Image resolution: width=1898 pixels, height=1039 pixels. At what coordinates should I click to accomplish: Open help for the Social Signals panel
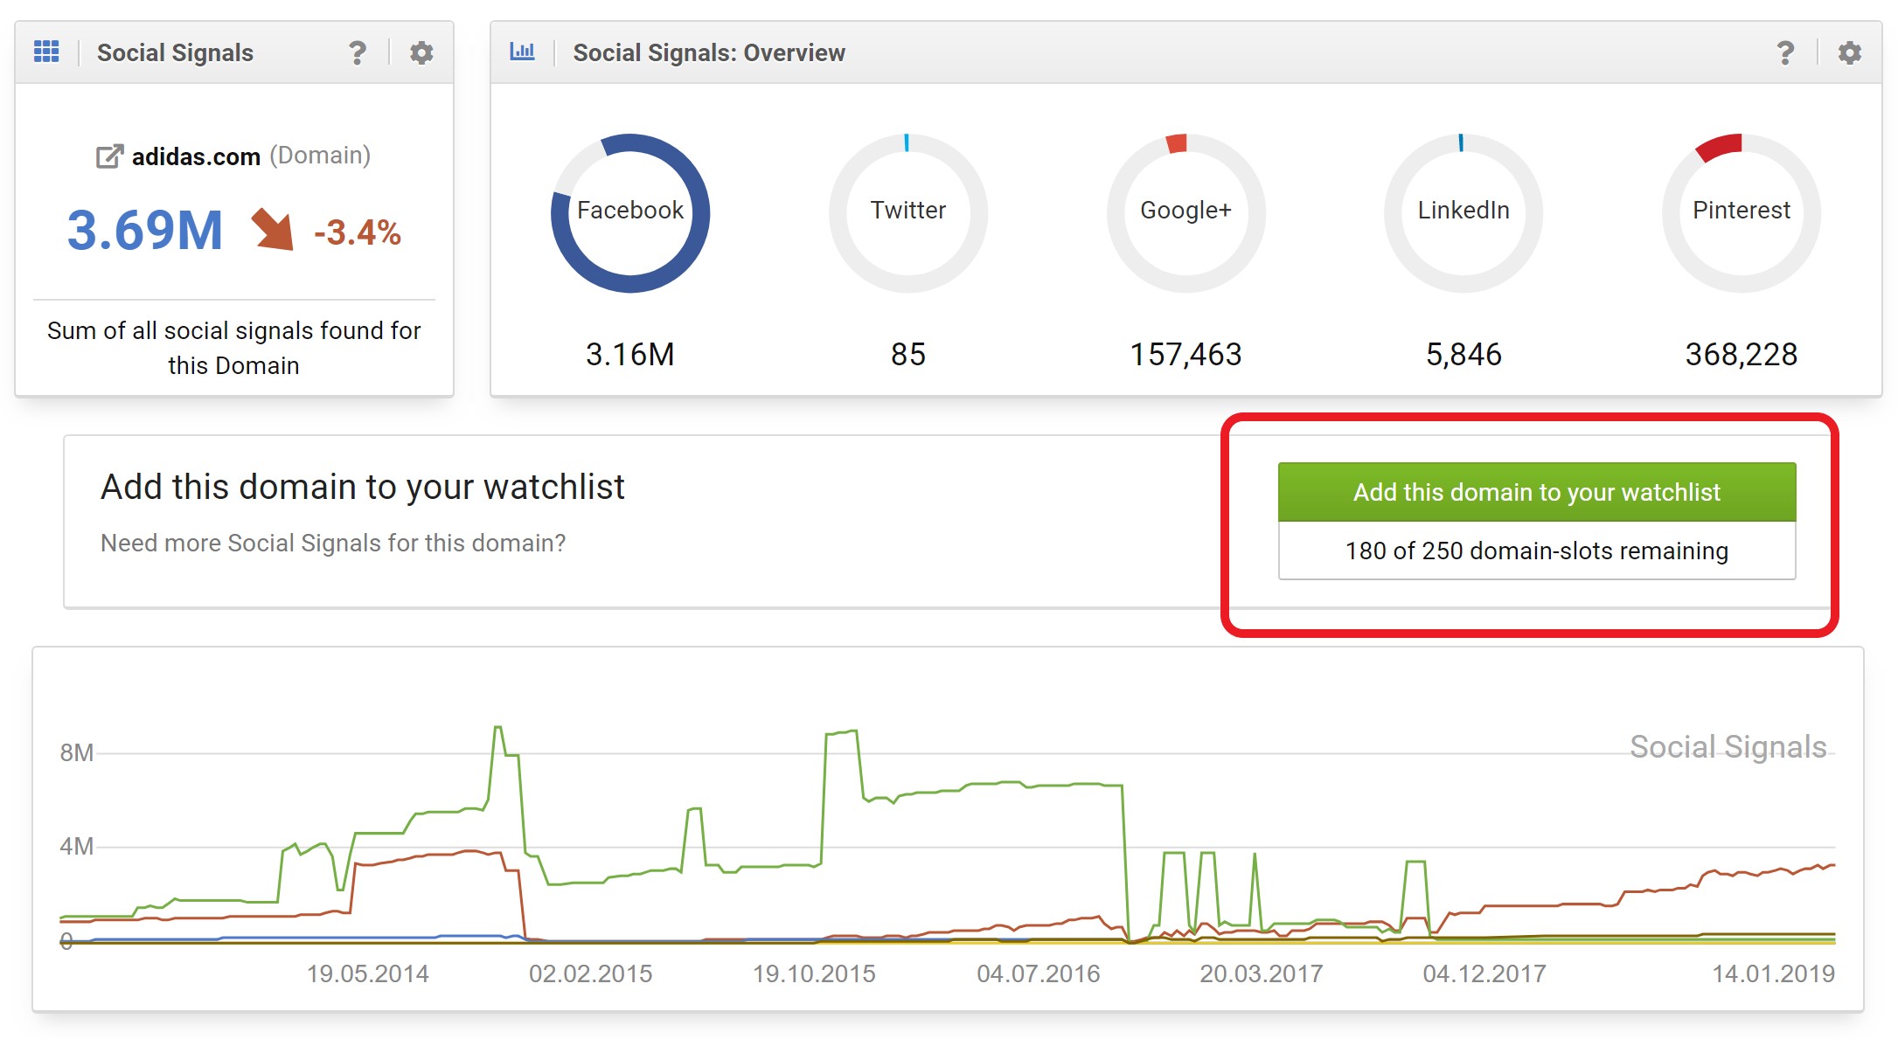358,52
